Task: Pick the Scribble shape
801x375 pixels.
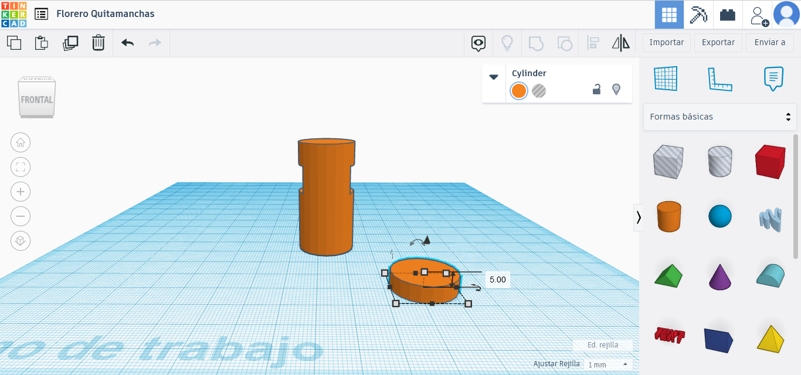Action: coord(770,219)
